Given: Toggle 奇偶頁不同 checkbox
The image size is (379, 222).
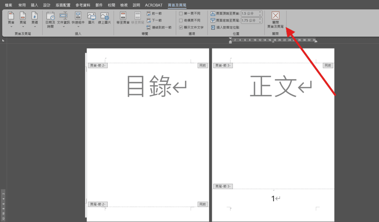Looking at the screenshot, I should point(181,20).
